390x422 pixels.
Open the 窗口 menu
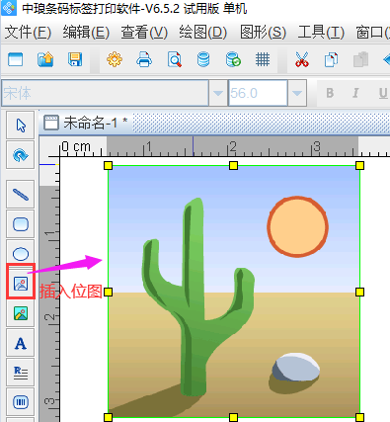[372, 33]
